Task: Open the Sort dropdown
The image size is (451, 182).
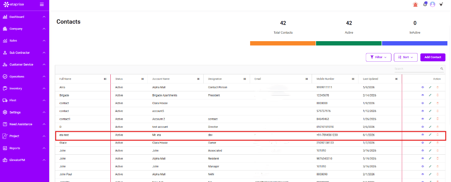Action: (x=406, y=57)
